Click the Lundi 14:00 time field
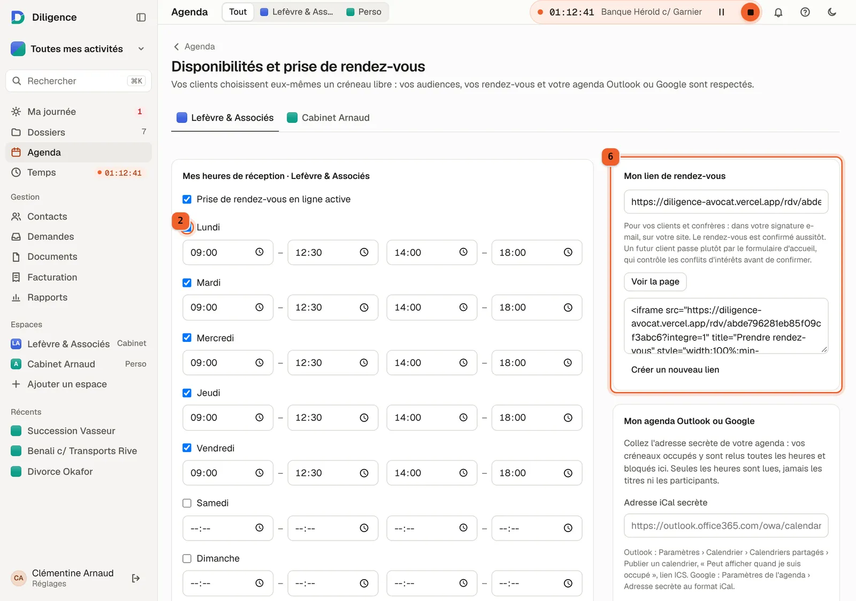 pyautogui.click(x=432, y=252)
